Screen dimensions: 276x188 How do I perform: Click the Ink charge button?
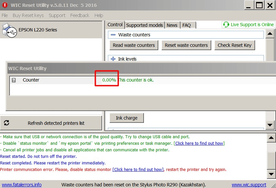click(x=127, y=118)
